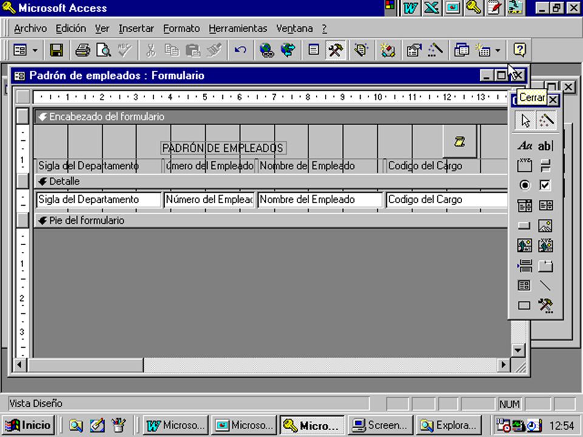The height and width of the screenshot is (437, 583).
Task: Click the Undo arrow icon
Action: pyautogui.click(x=240, y=50)
